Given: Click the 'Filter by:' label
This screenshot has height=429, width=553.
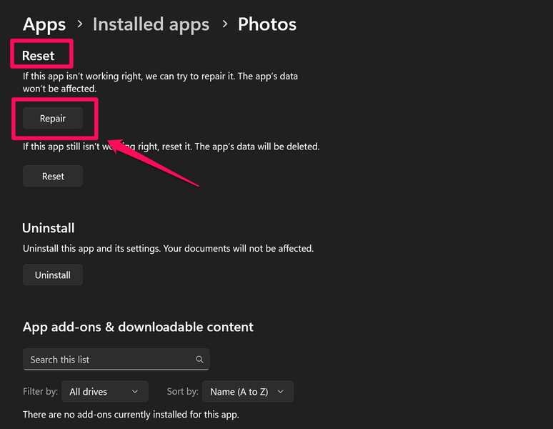Looking at the screenshot, I should pos(39,391).
